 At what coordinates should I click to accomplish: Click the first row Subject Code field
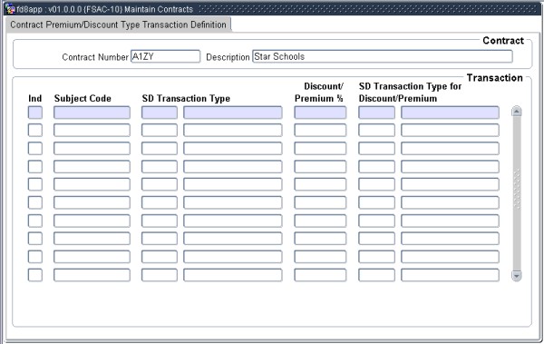pos(92,113)
